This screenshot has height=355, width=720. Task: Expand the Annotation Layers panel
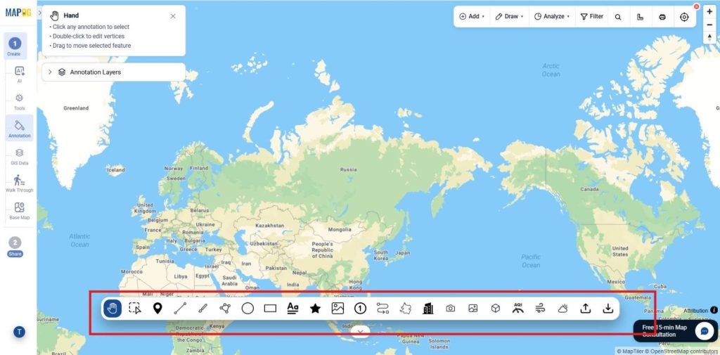(x=50, y=72)
